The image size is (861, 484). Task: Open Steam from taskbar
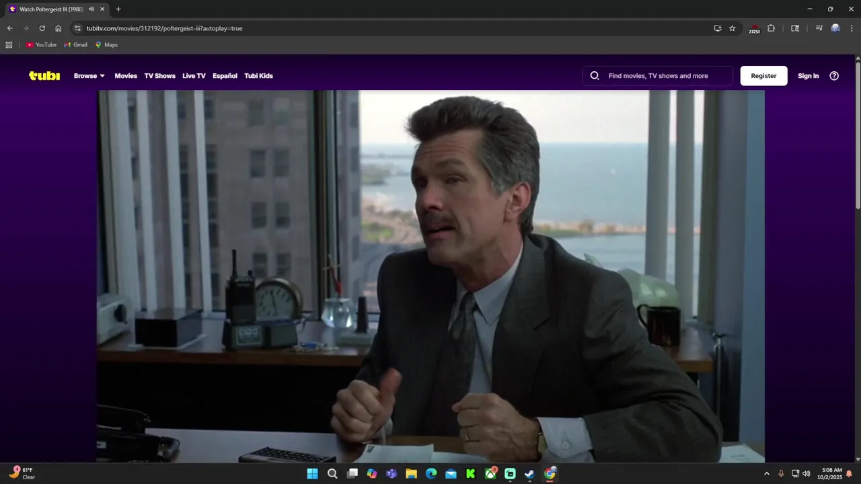pos(530,474)
